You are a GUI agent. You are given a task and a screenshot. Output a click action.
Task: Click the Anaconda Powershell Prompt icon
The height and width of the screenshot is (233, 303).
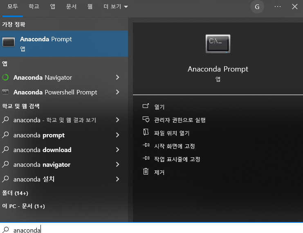point(5,92)
